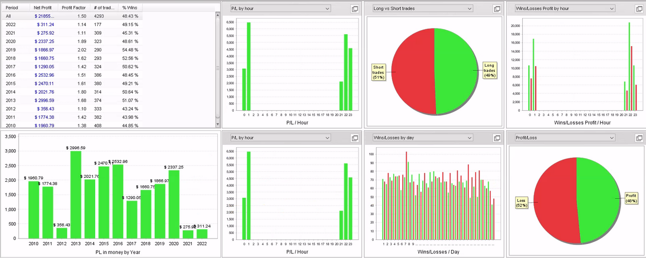The height and width of the screenshot is (258, 646).
Task: Maximize the P/L by hour panel beside Wins/Losses by day
Action: 355,138
